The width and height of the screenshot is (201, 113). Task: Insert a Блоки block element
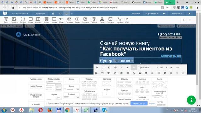(30, 20)
